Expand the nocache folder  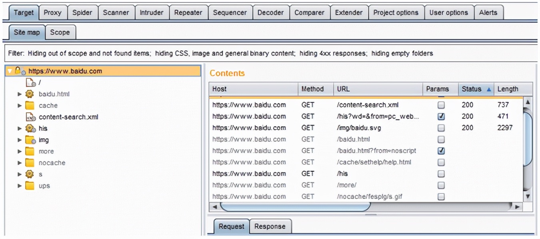(20, 163)
